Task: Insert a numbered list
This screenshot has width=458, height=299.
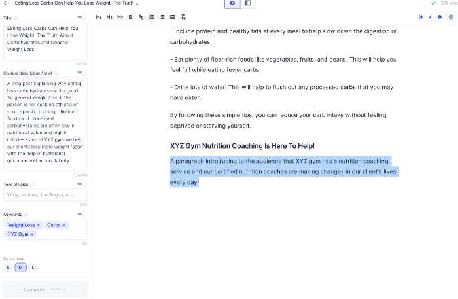Action: tap(151, 16)
